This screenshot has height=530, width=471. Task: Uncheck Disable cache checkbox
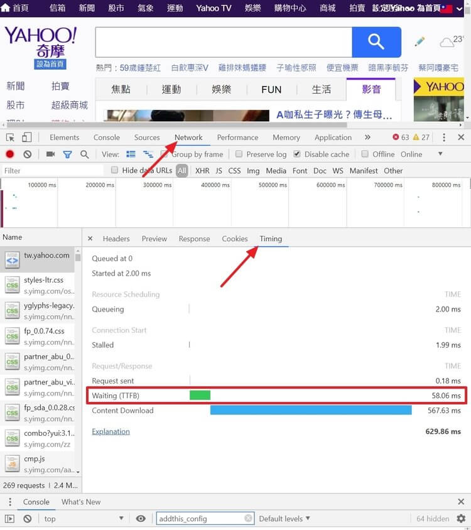pyautogui.click(x=297, y=154)
